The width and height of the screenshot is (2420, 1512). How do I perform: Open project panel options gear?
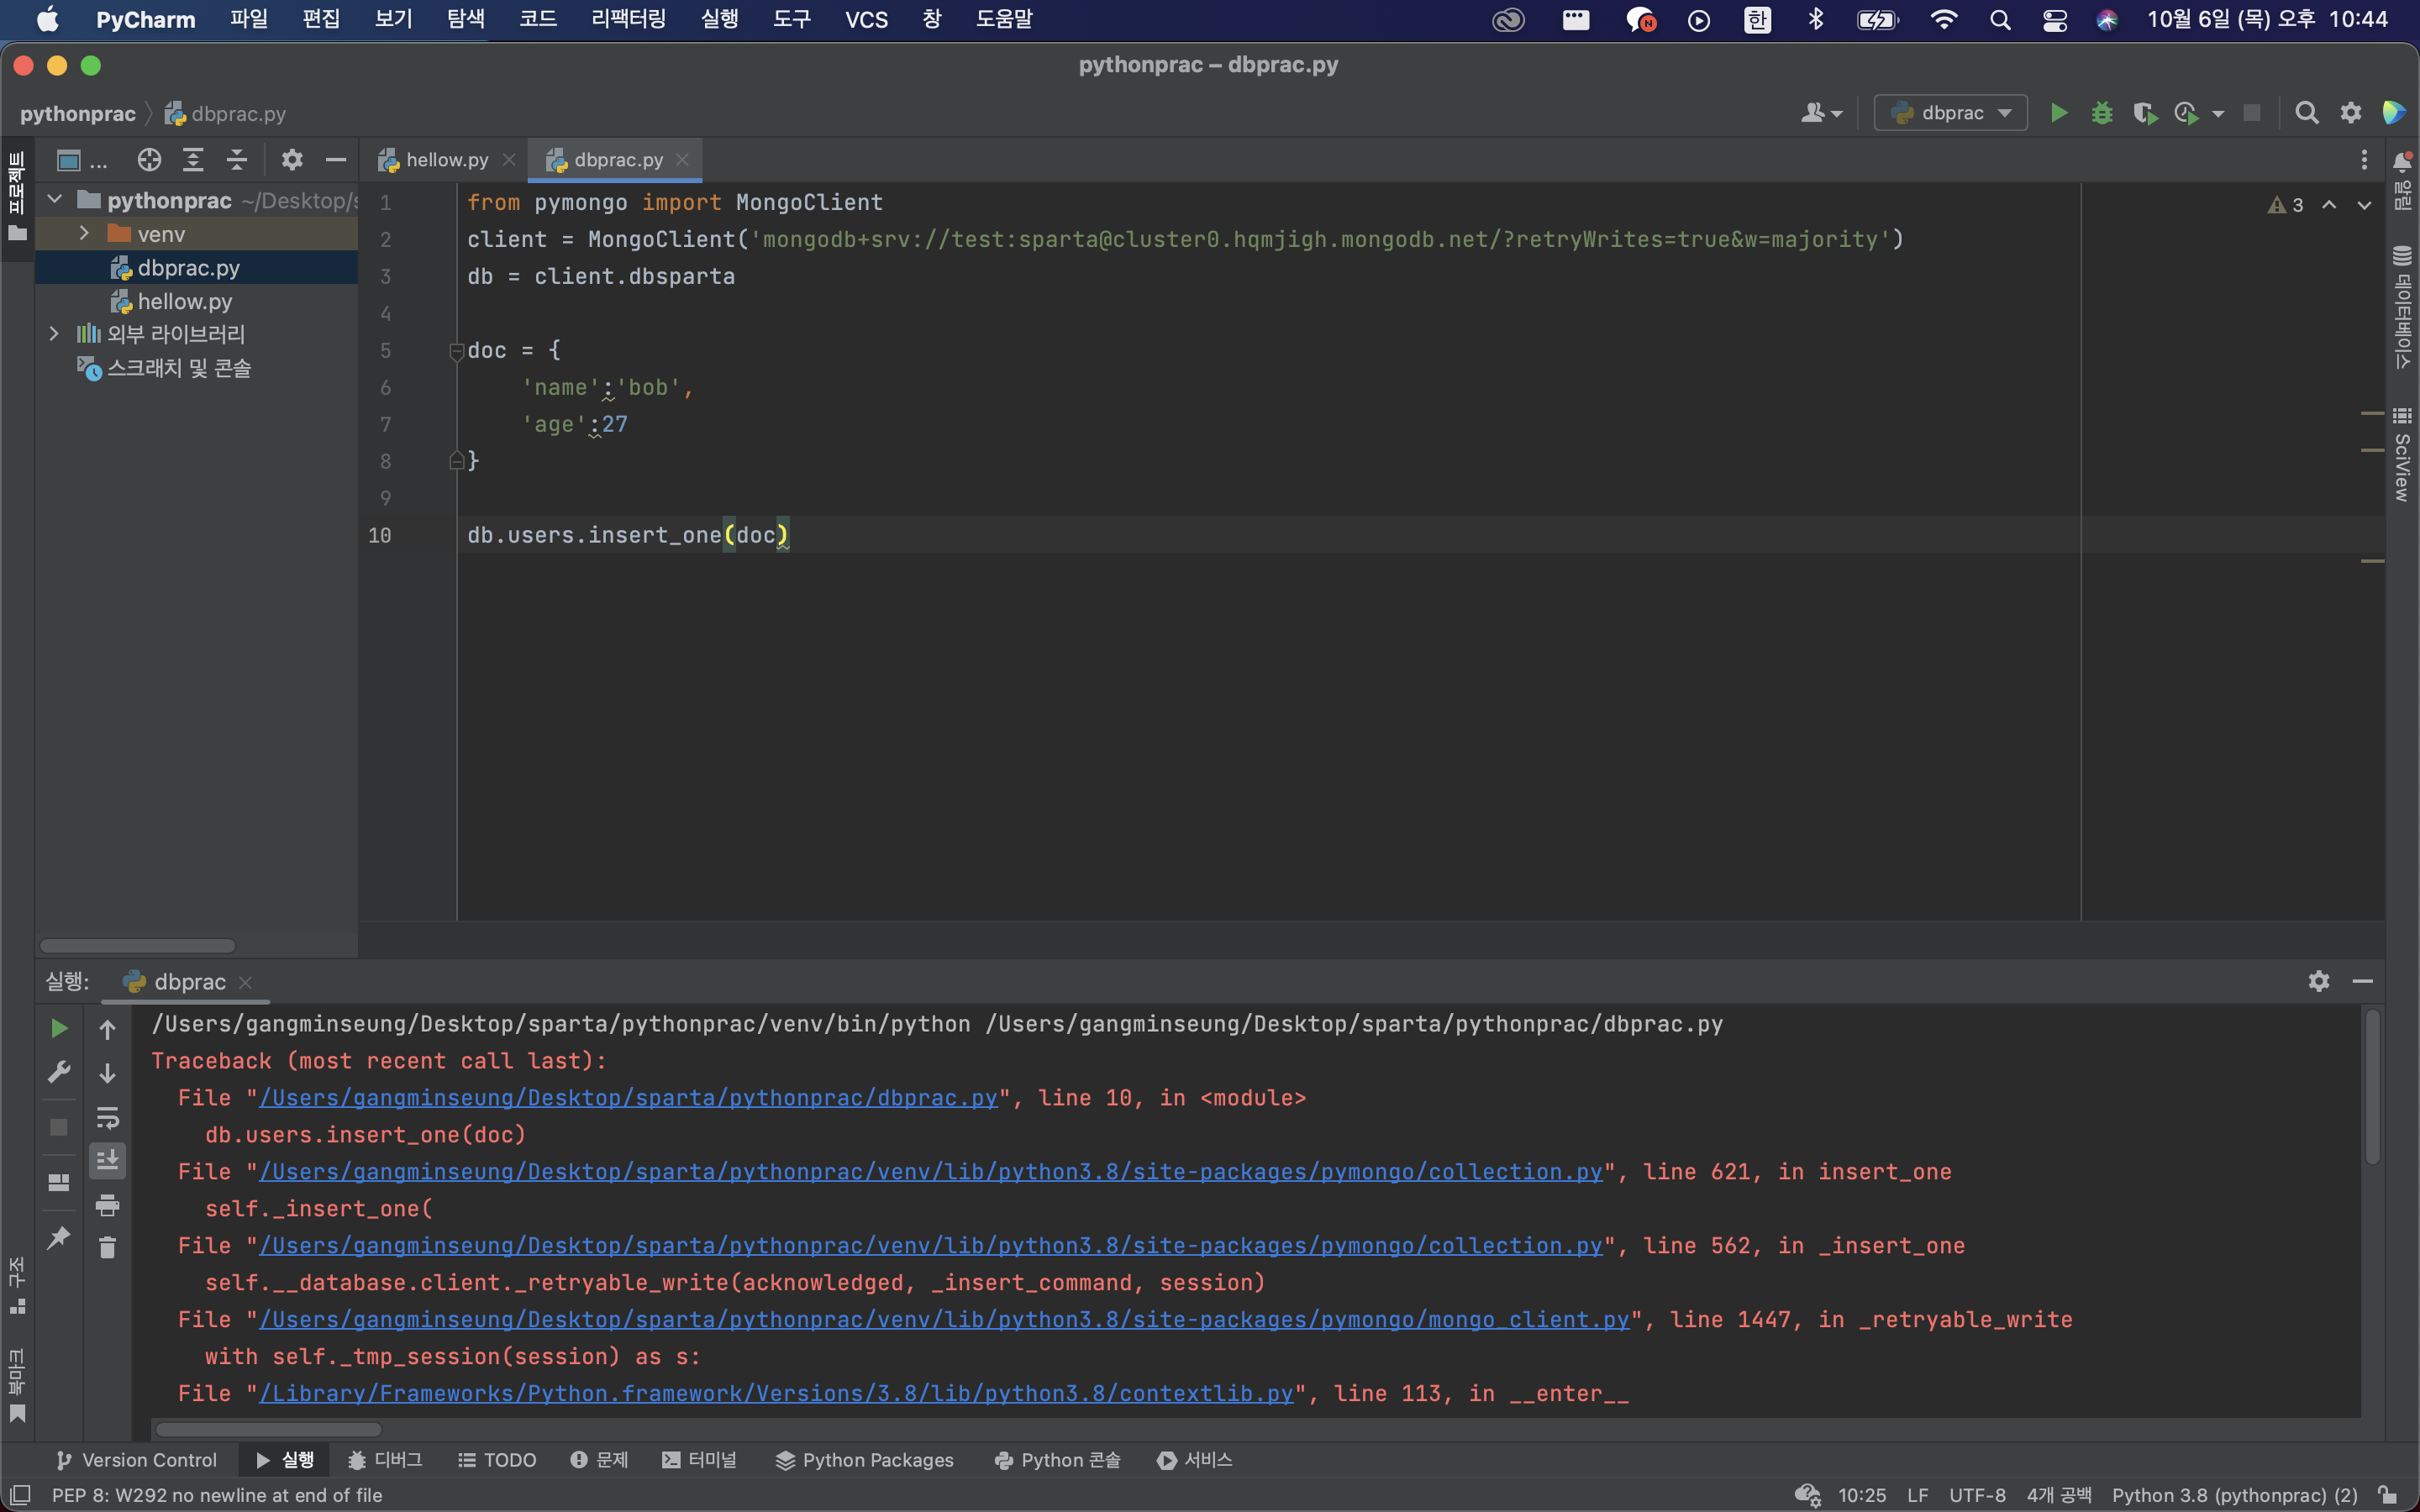click(292, 160)
